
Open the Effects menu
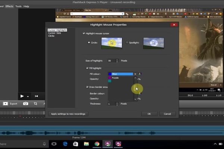tap(9, 6)
